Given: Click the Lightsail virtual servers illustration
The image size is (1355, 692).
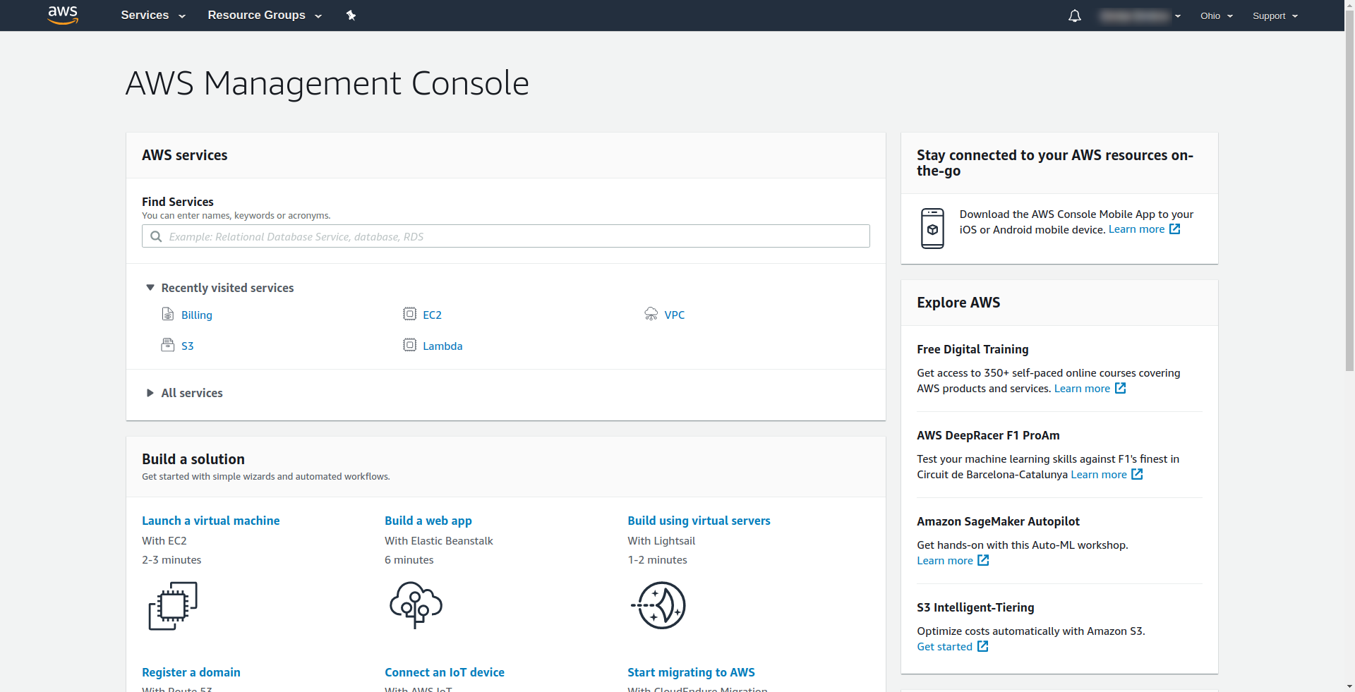Looking at the screenshot, I should click(658, 605).
